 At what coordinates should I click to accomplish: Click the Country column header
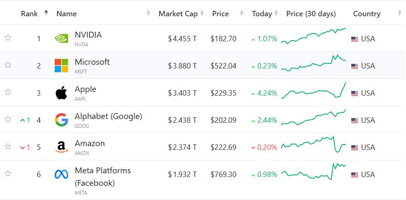point(366,13)
